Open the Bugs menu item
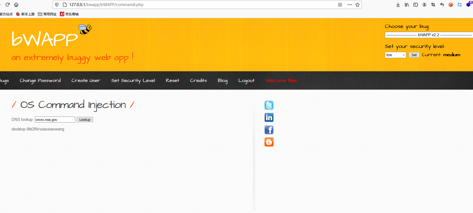The height and width of the screenshot is (213, 473). coord(4,81)
